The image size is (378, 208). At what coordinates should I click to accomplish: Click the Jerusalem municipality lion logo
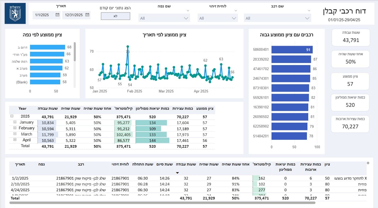click(15, 14)
